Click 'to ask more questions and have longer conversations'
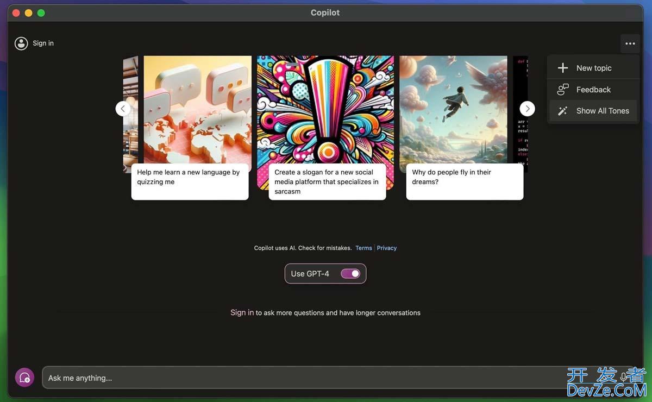652x402 pixels. click(338, 313)
